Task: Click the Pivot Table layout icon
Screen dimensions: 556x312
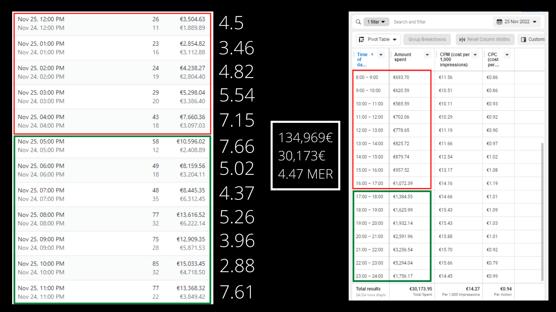Action: pyautogui.click(x=361, y=40)
